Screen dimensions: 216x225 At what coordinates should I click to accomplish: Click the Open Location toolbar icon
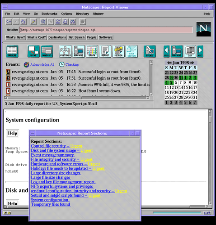58,22
